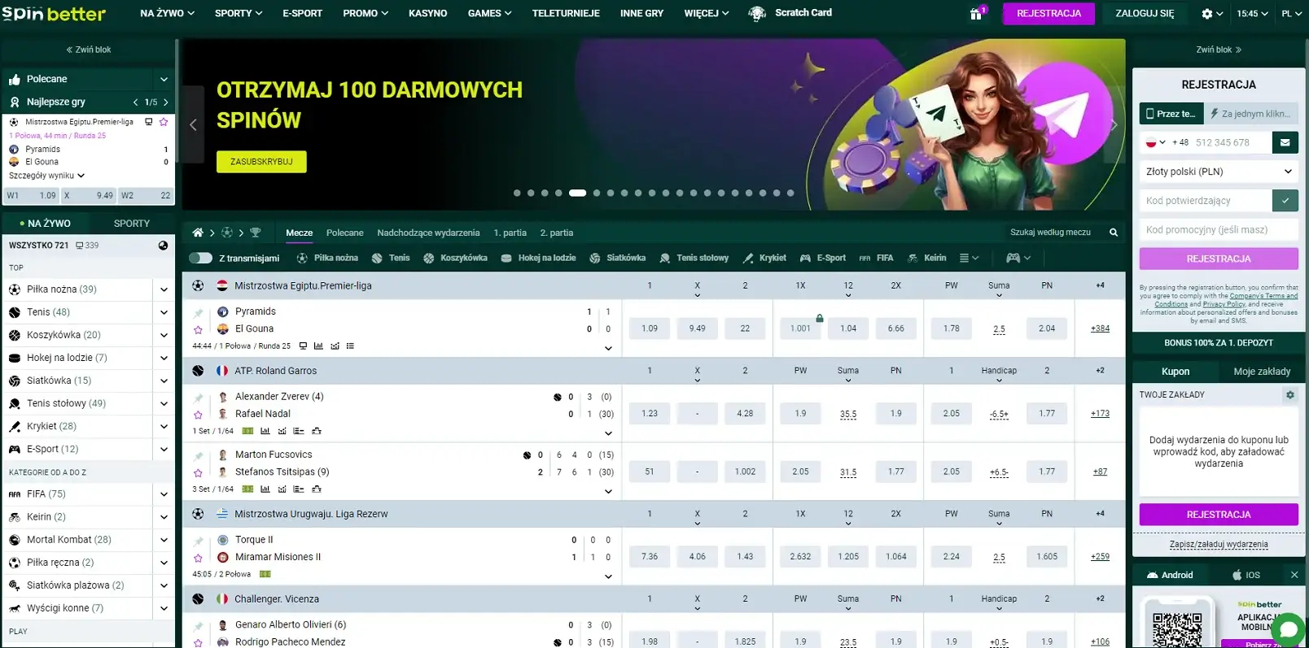Toggle the Z transmisjami switch

tap(200, 258)
